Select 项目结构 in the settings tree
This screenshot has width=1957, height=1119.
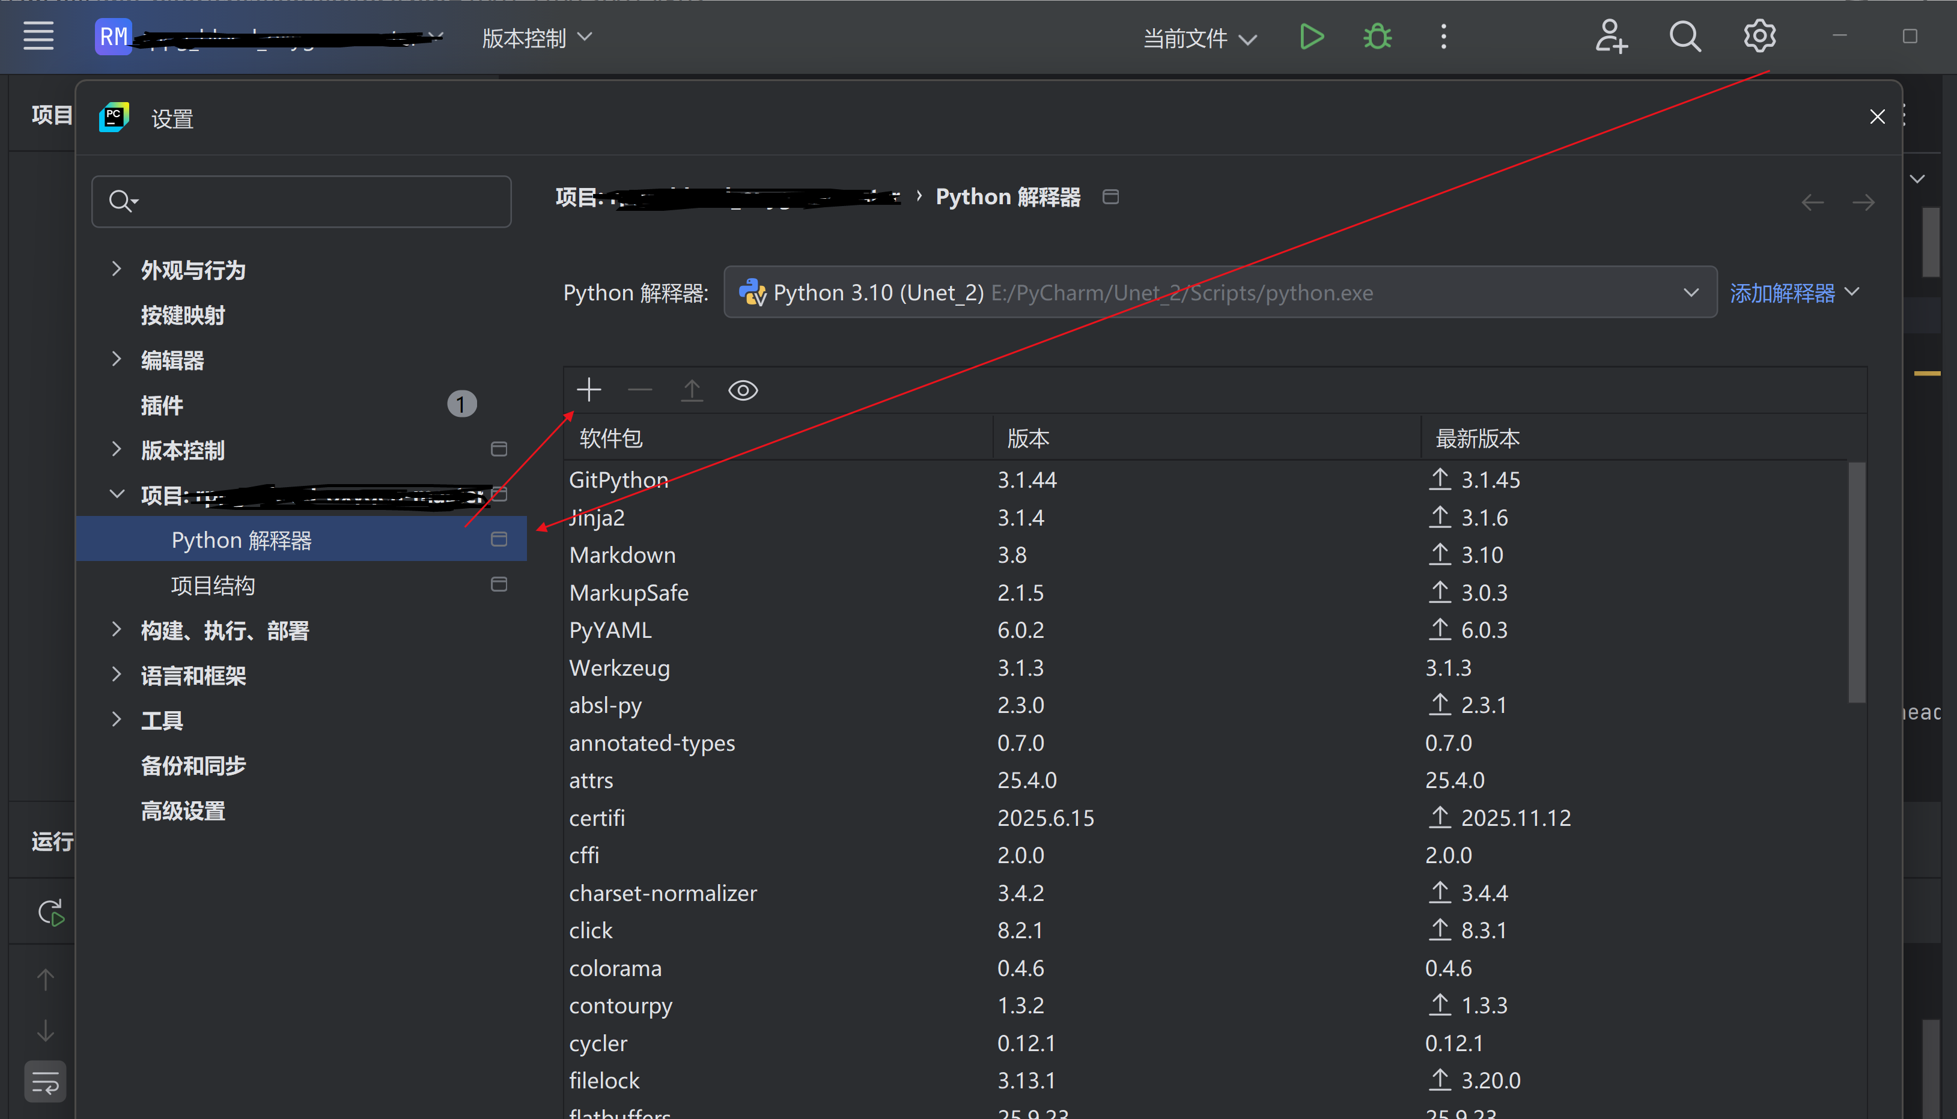tap(213, 585)
